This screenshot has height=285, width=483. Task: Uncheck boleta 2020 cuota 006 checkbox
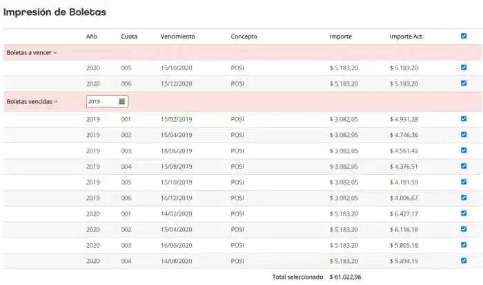coord(464,83)
